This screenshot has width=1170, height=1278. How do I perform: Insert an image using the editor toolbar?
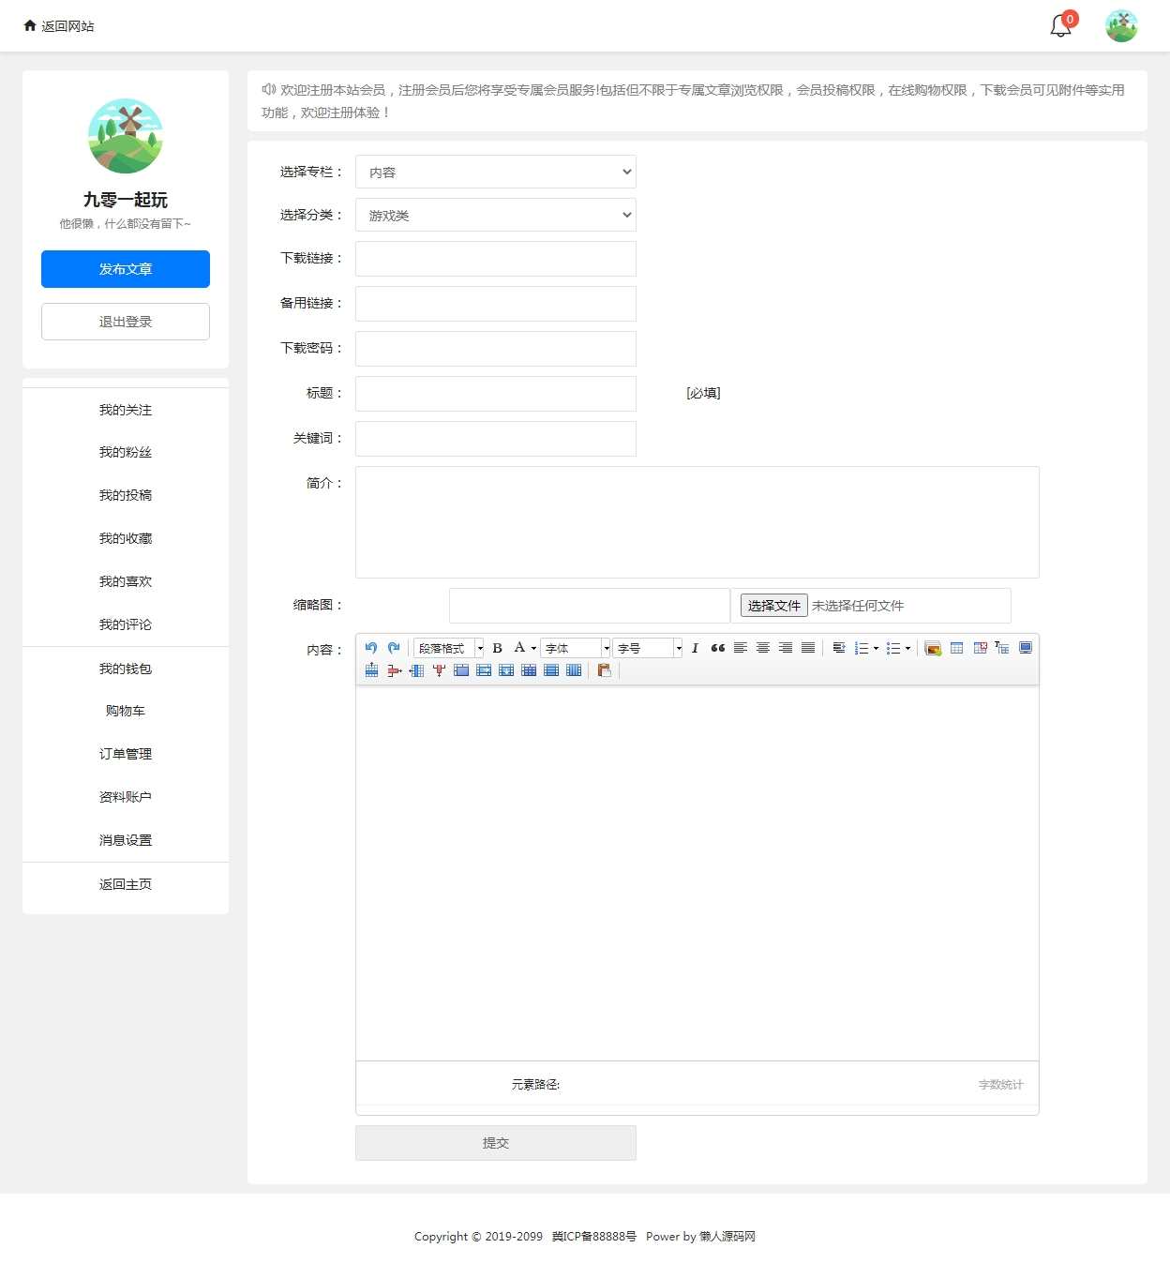click(x=933, y=648)
